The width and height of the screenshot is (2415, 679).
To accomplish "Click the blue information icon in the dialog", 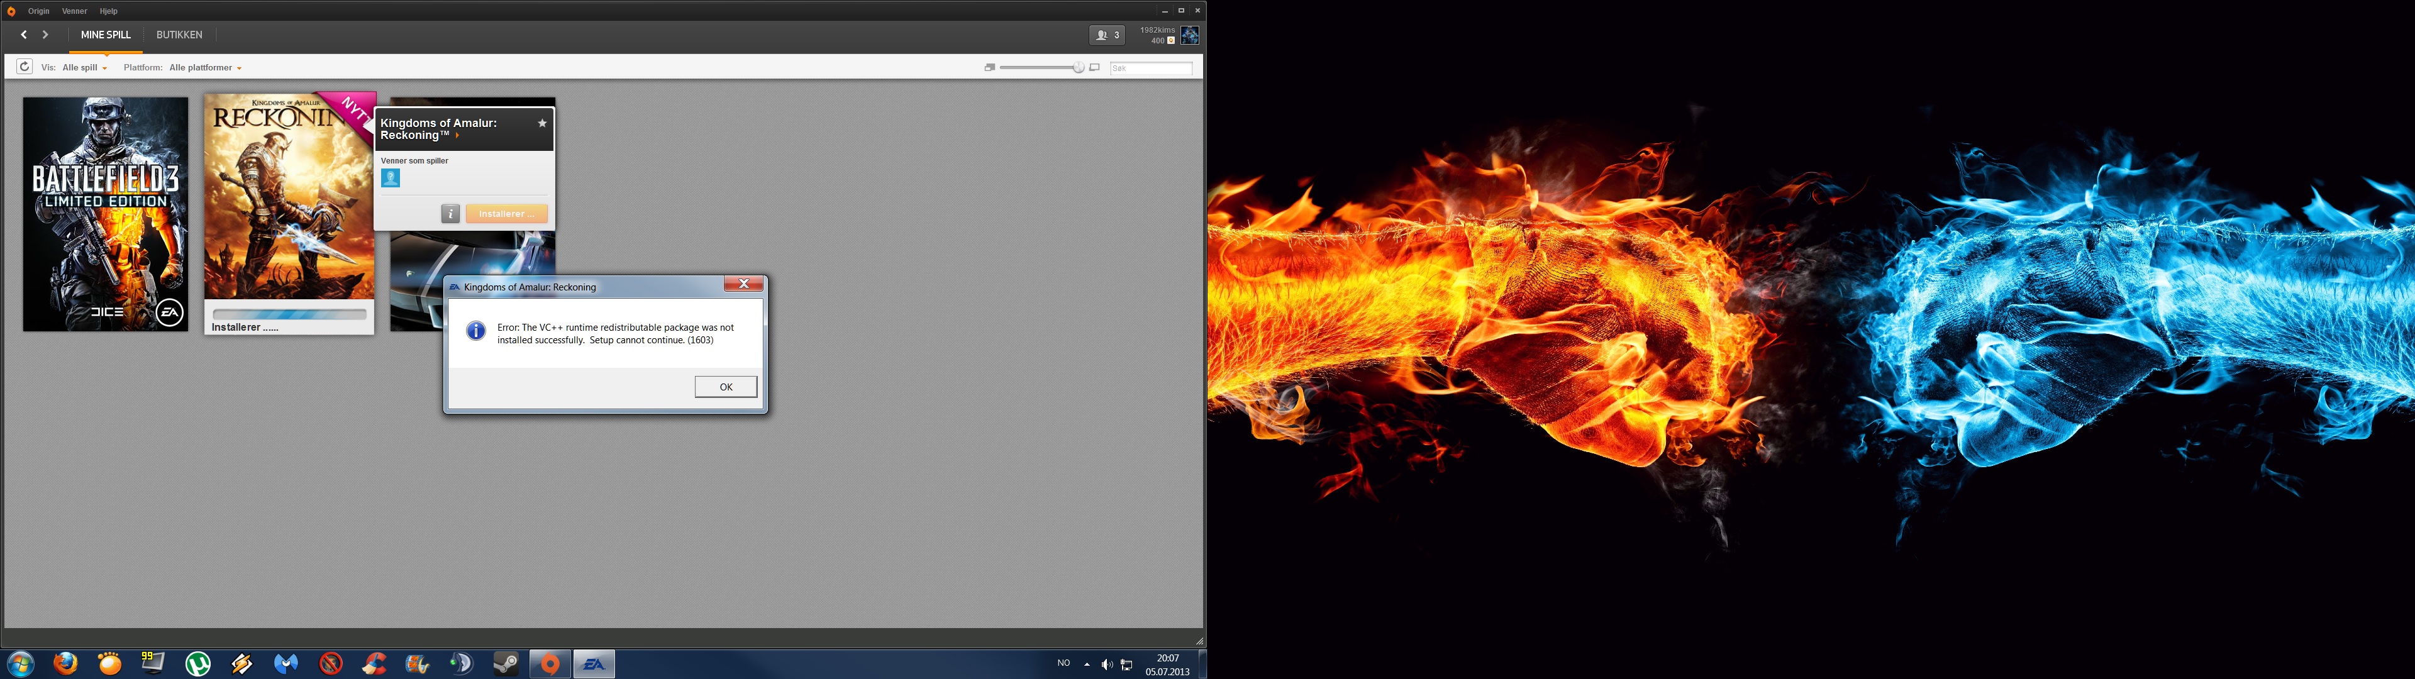I will (x=476, y=331).
